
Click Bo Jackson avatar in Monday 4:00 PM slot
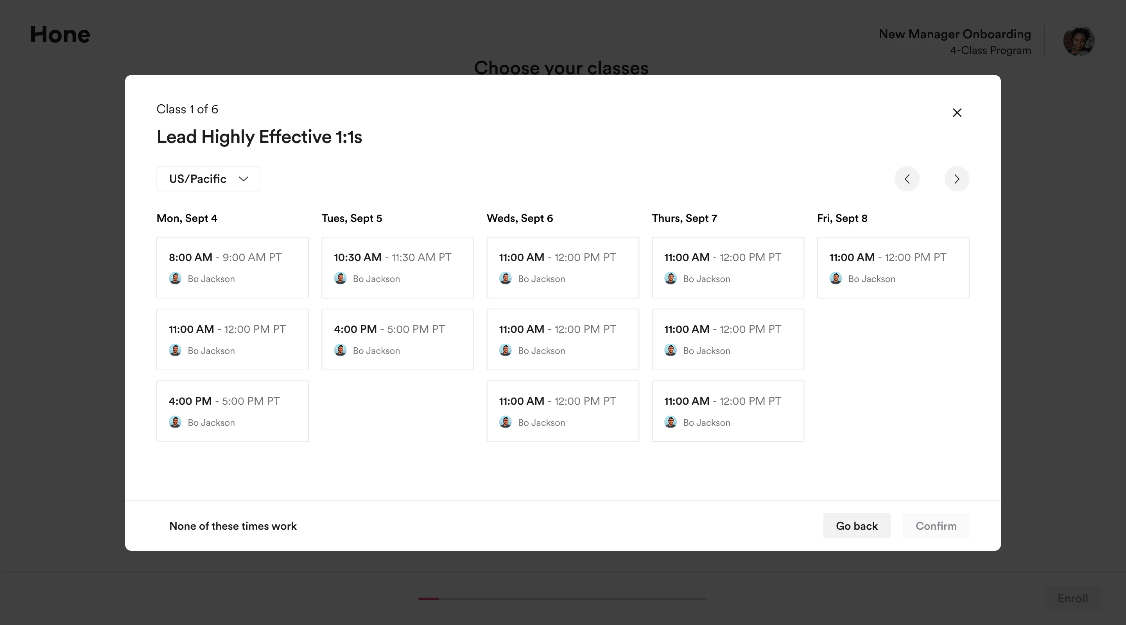coord(175,422)
